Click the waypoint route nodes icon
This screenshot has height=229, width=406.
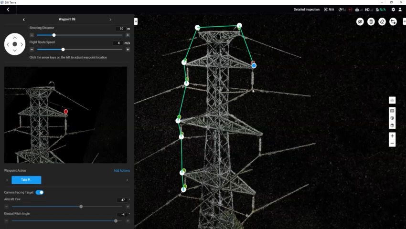393,21
